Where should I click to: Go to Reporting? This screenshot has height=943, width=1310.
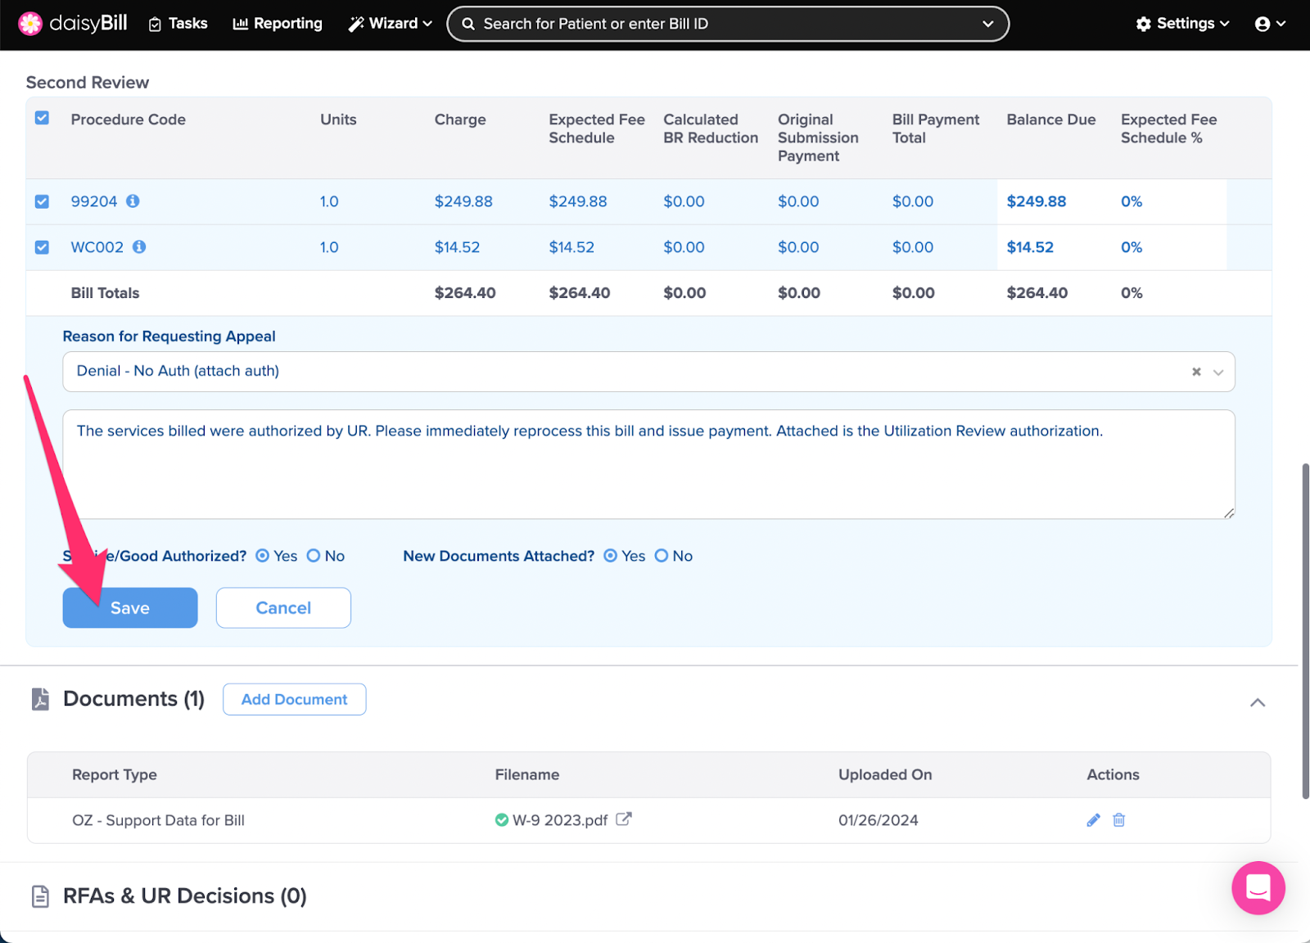click(x=278, y=24)
